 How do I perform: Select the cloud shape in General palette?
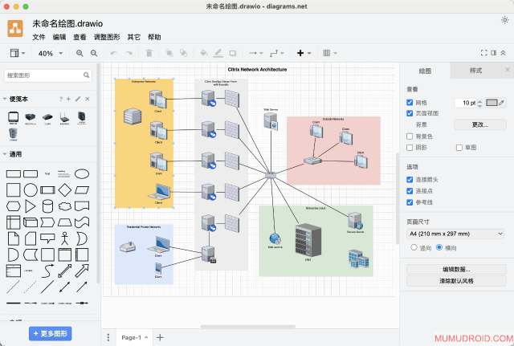coord(64,206)
